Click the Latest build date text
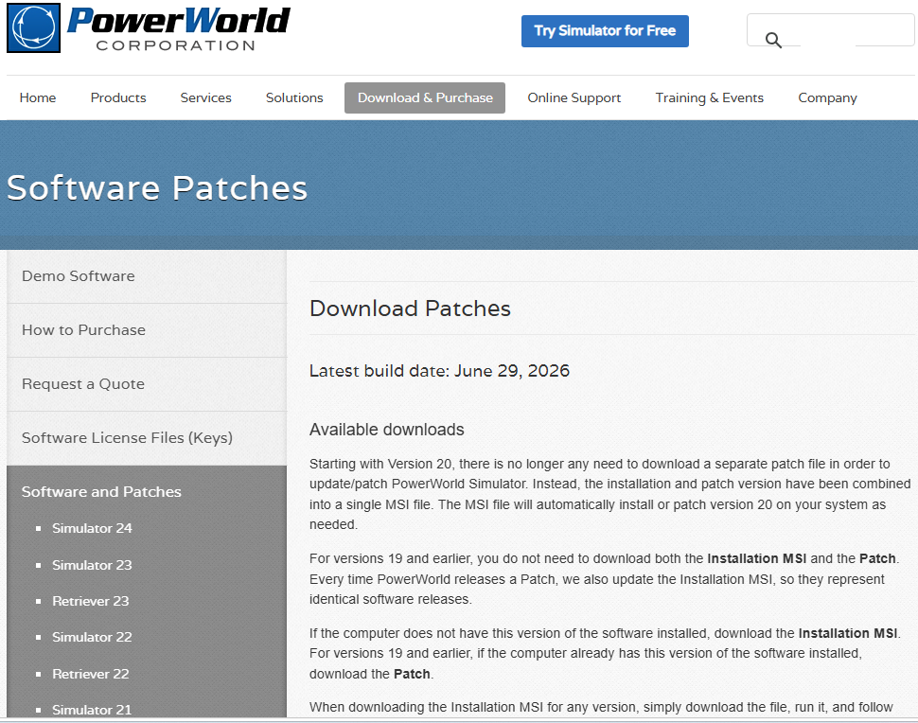Screen dimensions: 918x723 pyautogui.click(x=439, y=371)
